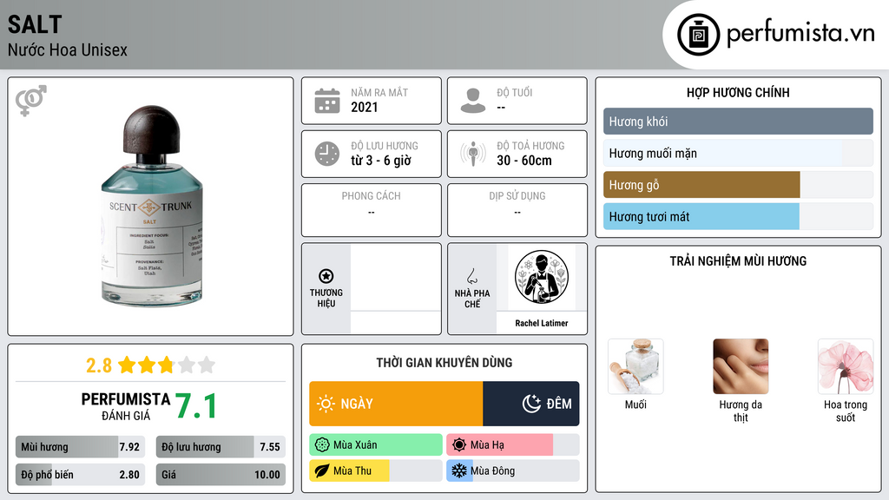Click the Mùi hương score bar
The width and height of the screenshot is (889, 500).
click(80, 447)
